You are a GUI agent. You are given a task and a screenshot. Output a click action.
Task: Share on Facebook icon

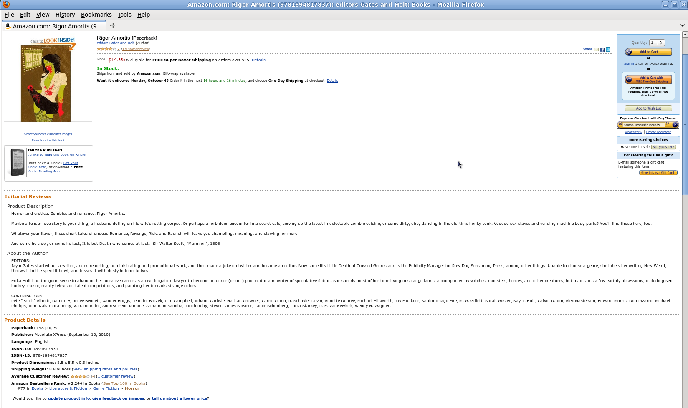click(x=602, y=50)
